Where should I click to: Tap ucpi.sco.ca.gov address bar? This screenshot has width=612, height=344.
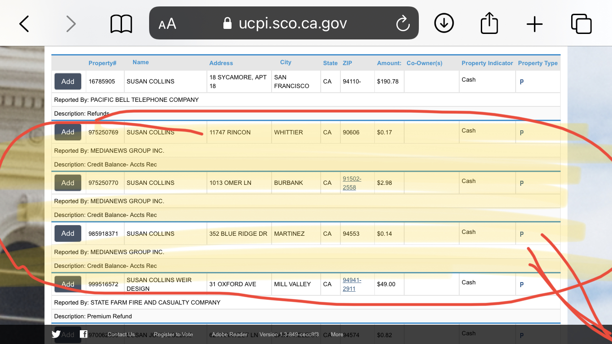284,23
